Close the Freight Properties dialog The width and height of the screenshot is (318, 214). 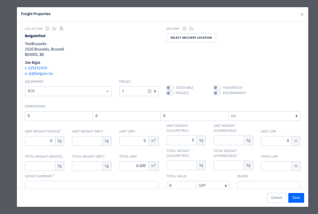tap(302, 14)
